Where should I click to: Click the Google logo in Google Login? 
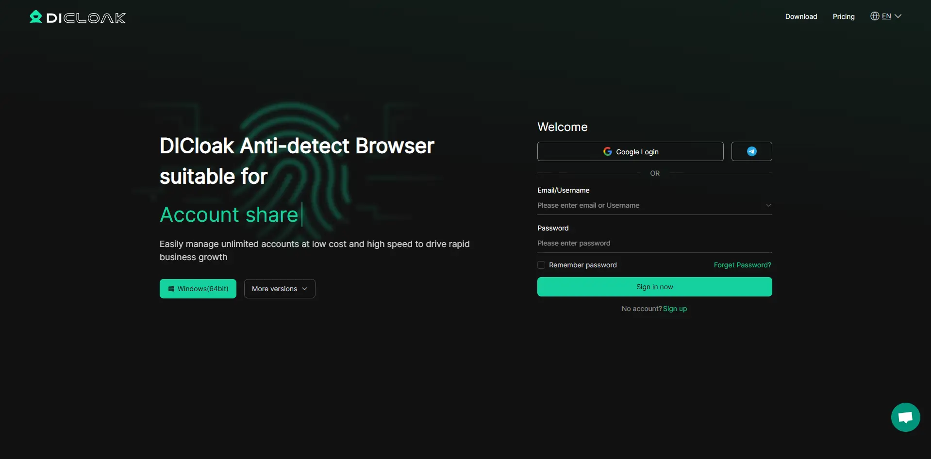click(607, 152)
